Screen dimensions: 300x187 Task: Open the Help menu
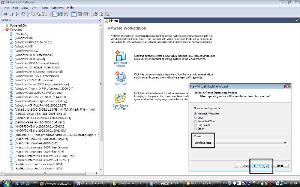point(70,7)
